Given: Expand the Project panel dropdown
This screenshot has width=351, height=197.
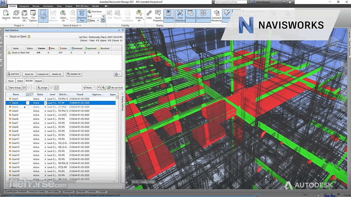Looking at the screenshot, I should (x=19, y=25).
